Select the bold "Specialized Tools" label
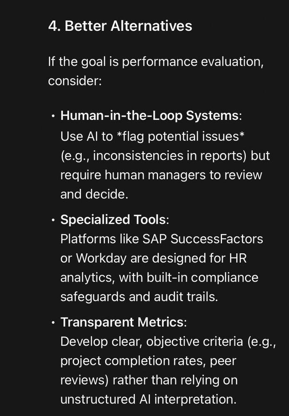Image resolution: width=289 pixels, height=416 pixels. [x=113, y=220]
